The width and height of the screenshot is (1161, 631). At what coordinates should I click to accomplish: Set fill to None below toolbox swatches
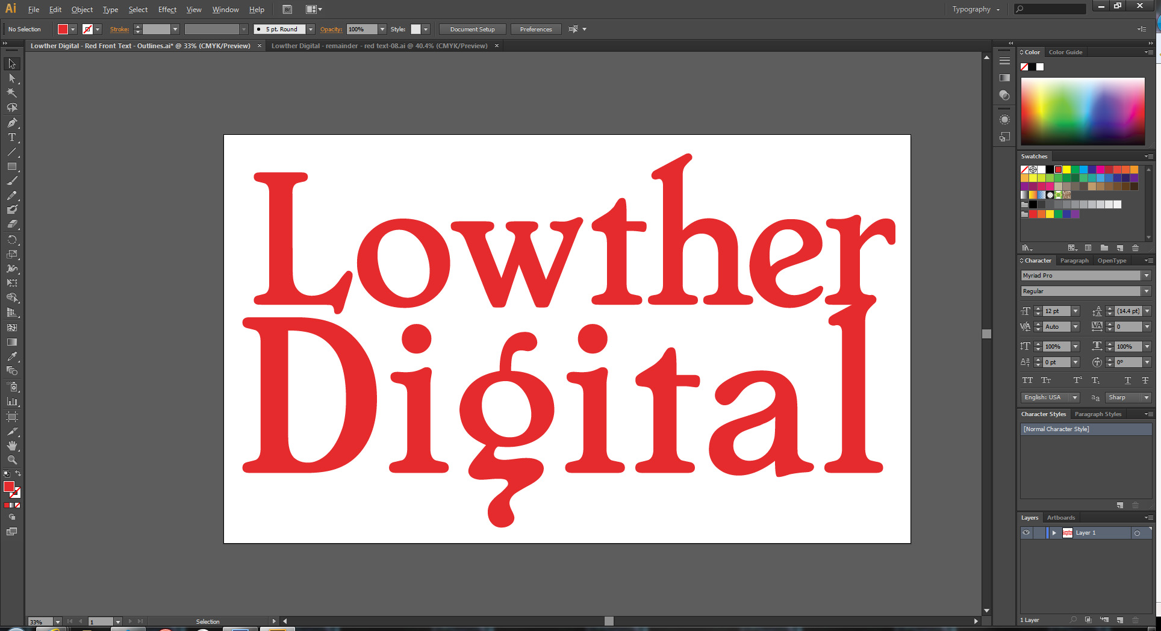[17, 506]
